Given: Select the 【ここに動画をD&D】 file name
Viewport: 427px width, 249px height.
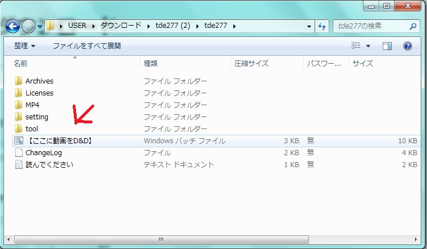Looking at the screenshot, I should point(60,141).
